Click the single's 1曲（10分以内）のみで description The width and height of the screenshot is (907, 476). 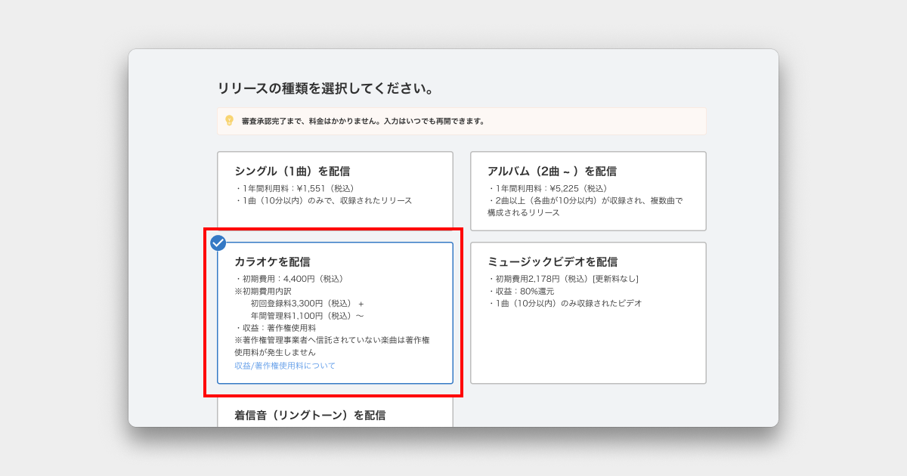click(x=323, y=200)
